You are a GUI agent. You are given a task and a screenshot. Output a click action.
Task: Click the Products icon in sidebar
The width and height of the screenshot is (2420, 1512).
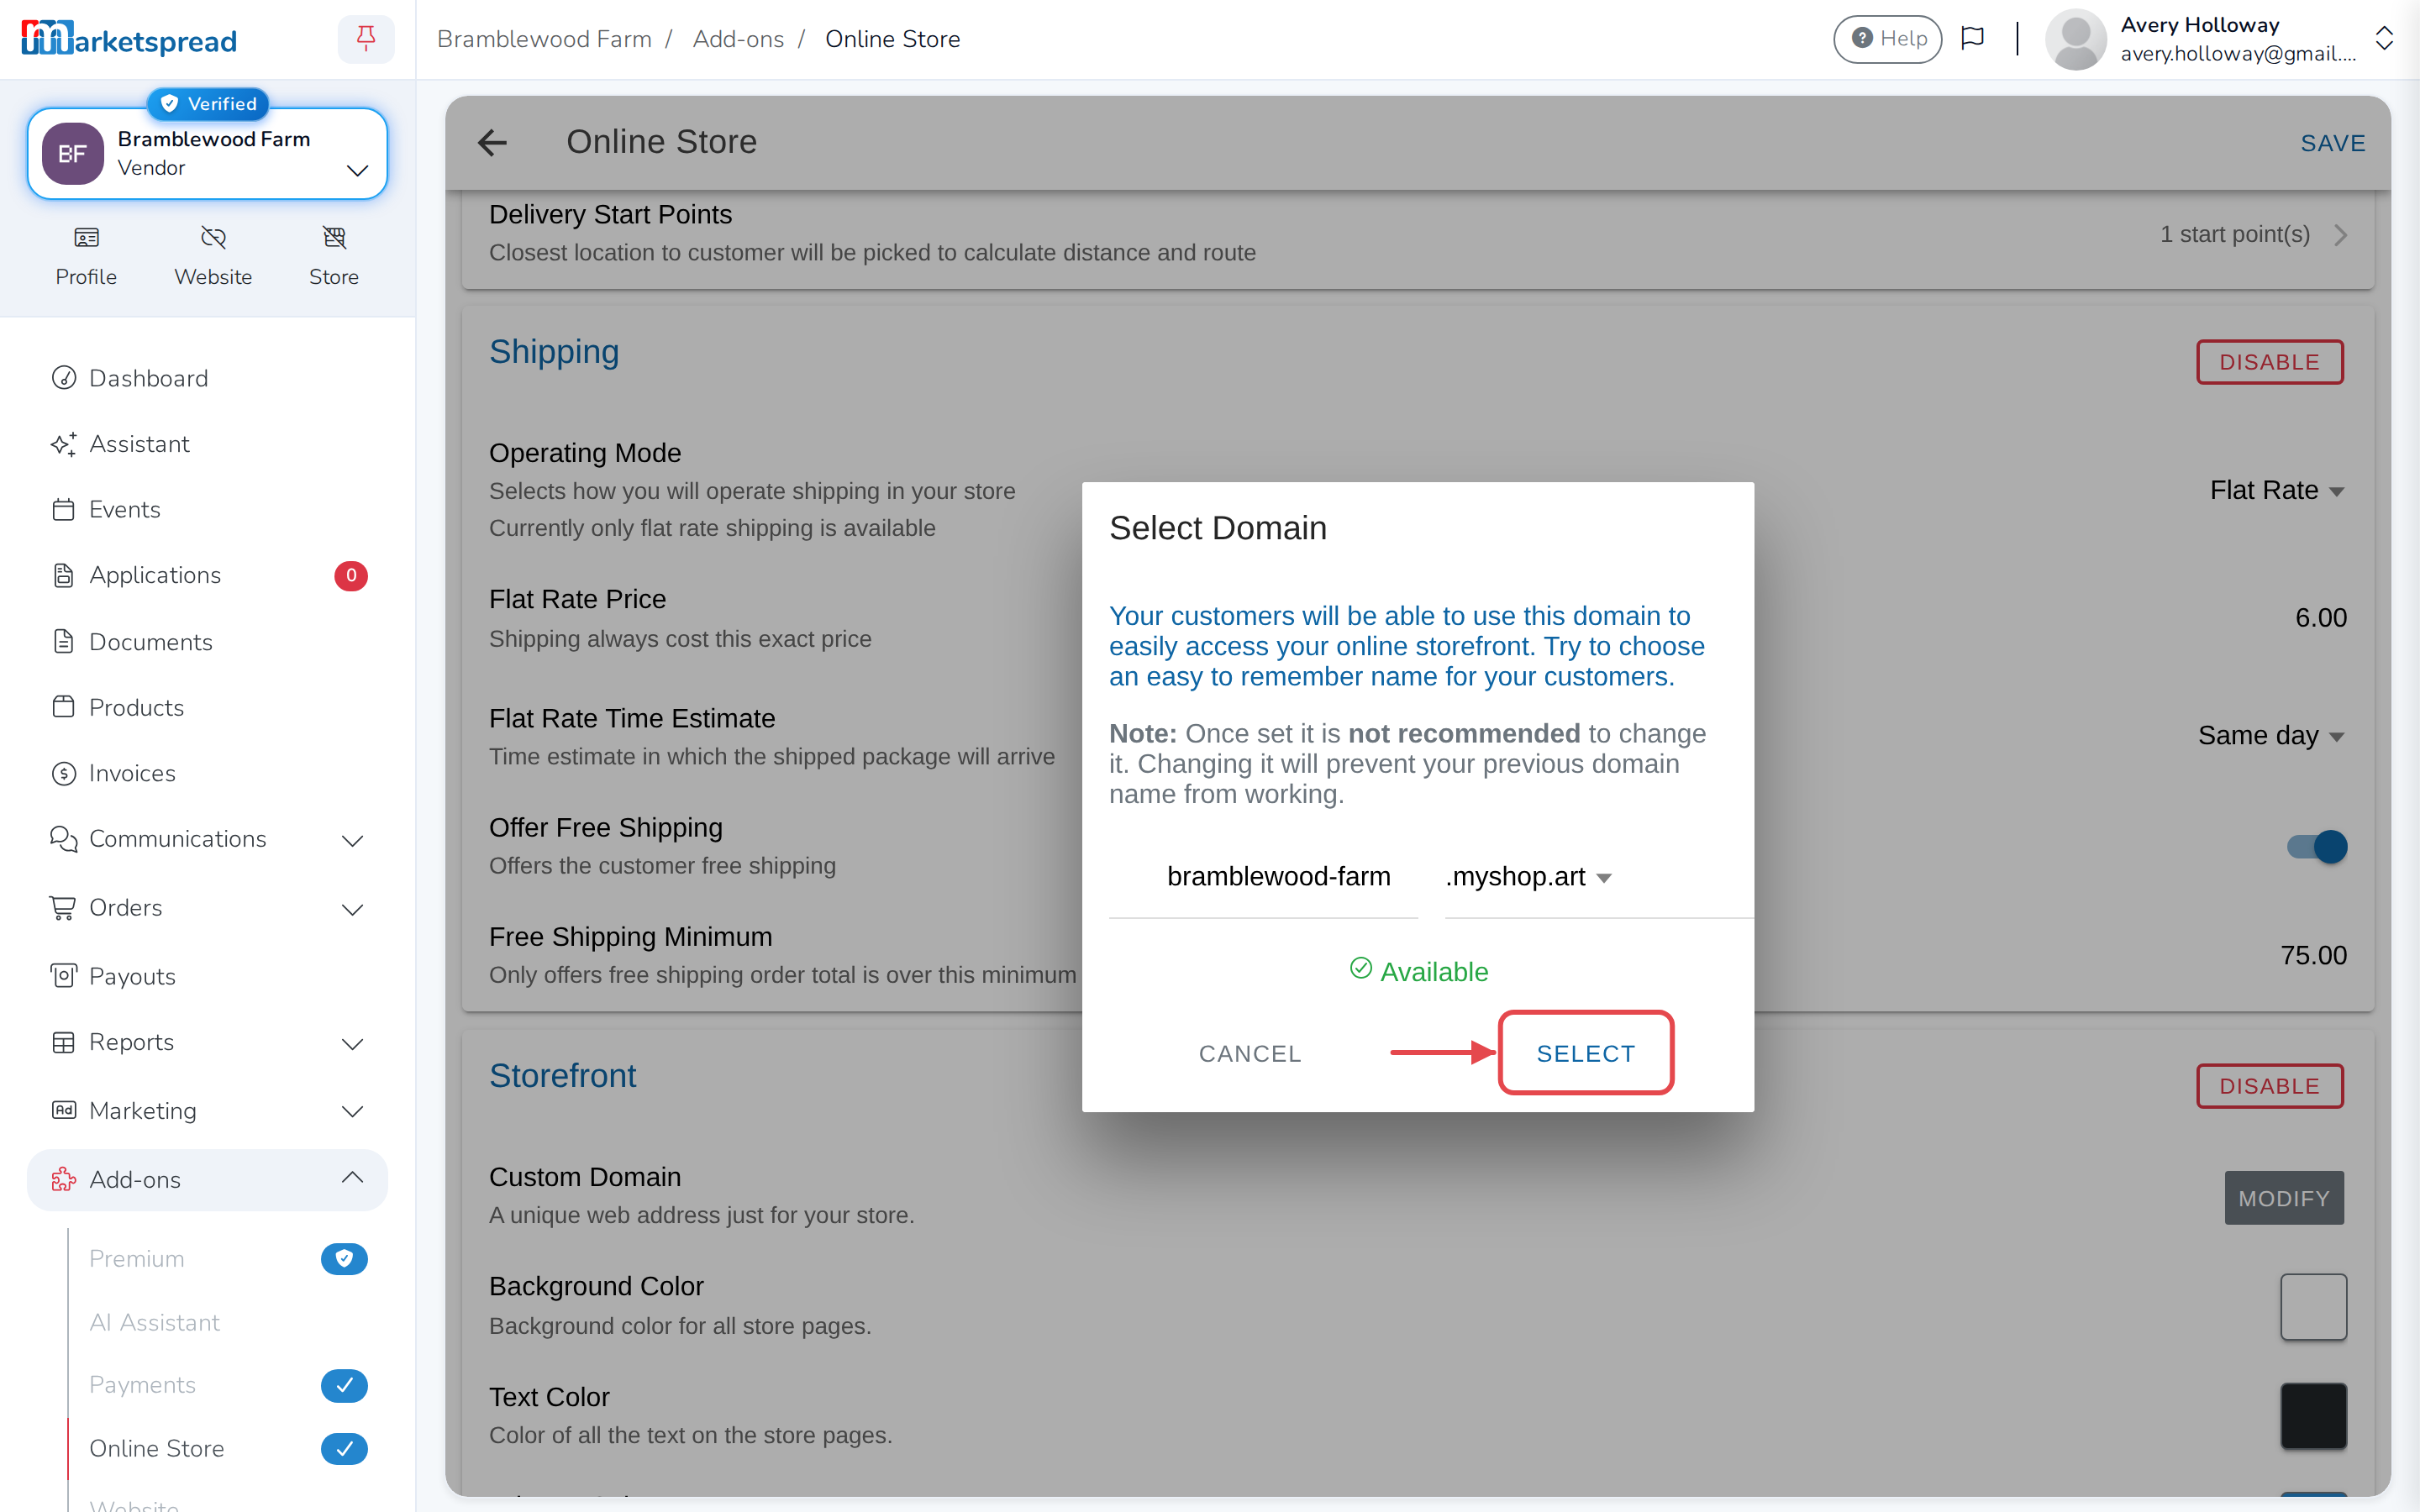(x=64, y=707)
